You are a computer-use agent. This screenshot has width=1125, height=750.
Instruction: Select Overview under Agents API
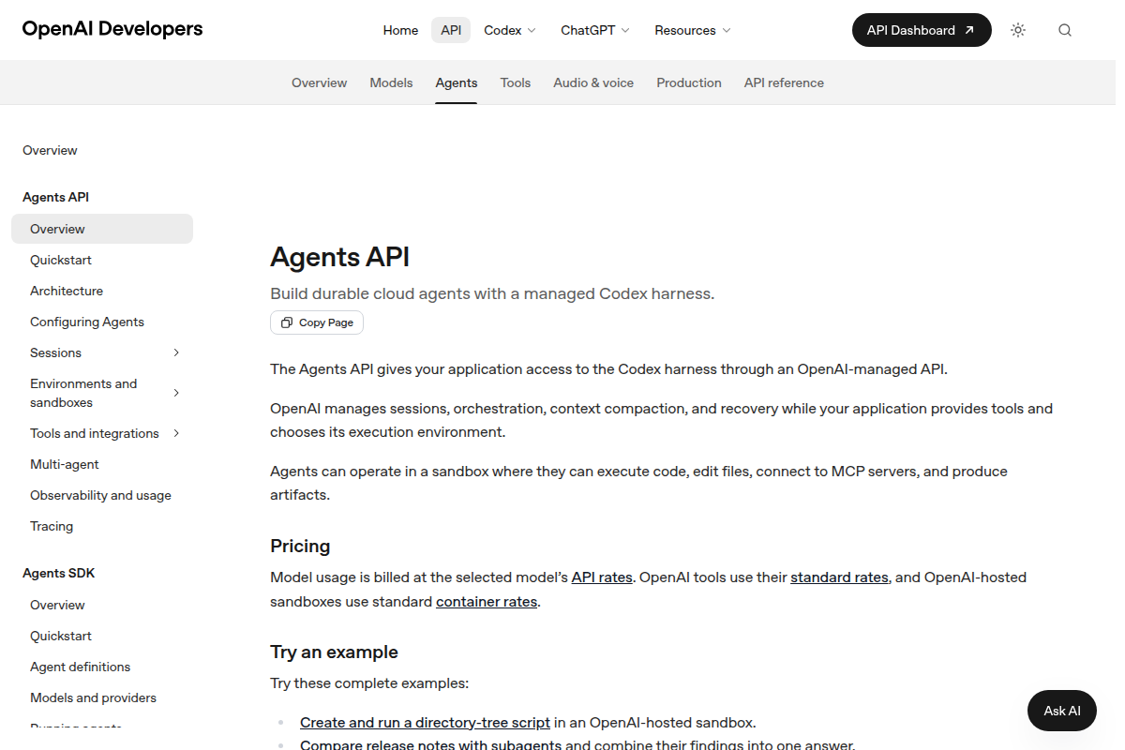(102, 229)
